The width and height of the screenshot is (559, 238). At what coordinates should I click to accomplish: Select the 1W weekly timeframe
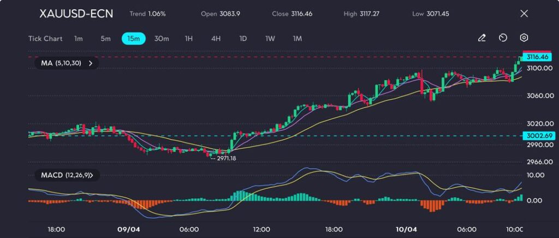tap(270, 39)
